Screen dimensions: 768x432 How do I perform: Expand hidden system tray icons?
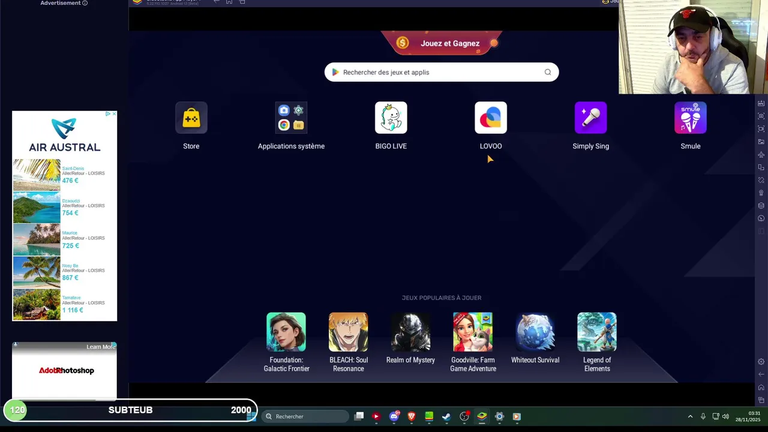pyautogui.click(x=690, y=416)
